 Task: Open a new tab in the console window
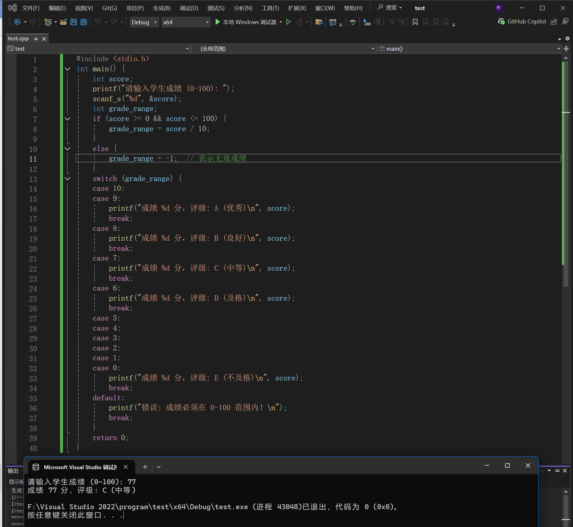point(145,467)
